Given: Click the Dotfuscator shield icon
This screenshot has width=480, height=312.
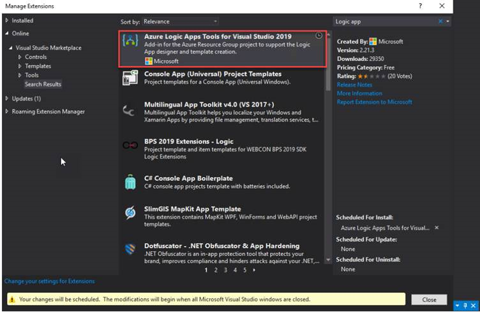Looking at the screenshot, I should [x=130, y=249].
